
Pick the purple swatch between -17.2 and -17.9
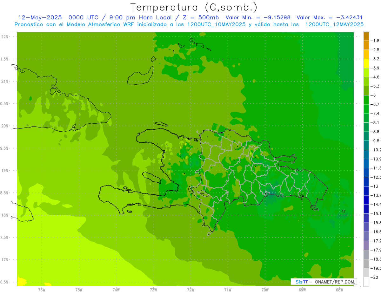coord(366,245)
